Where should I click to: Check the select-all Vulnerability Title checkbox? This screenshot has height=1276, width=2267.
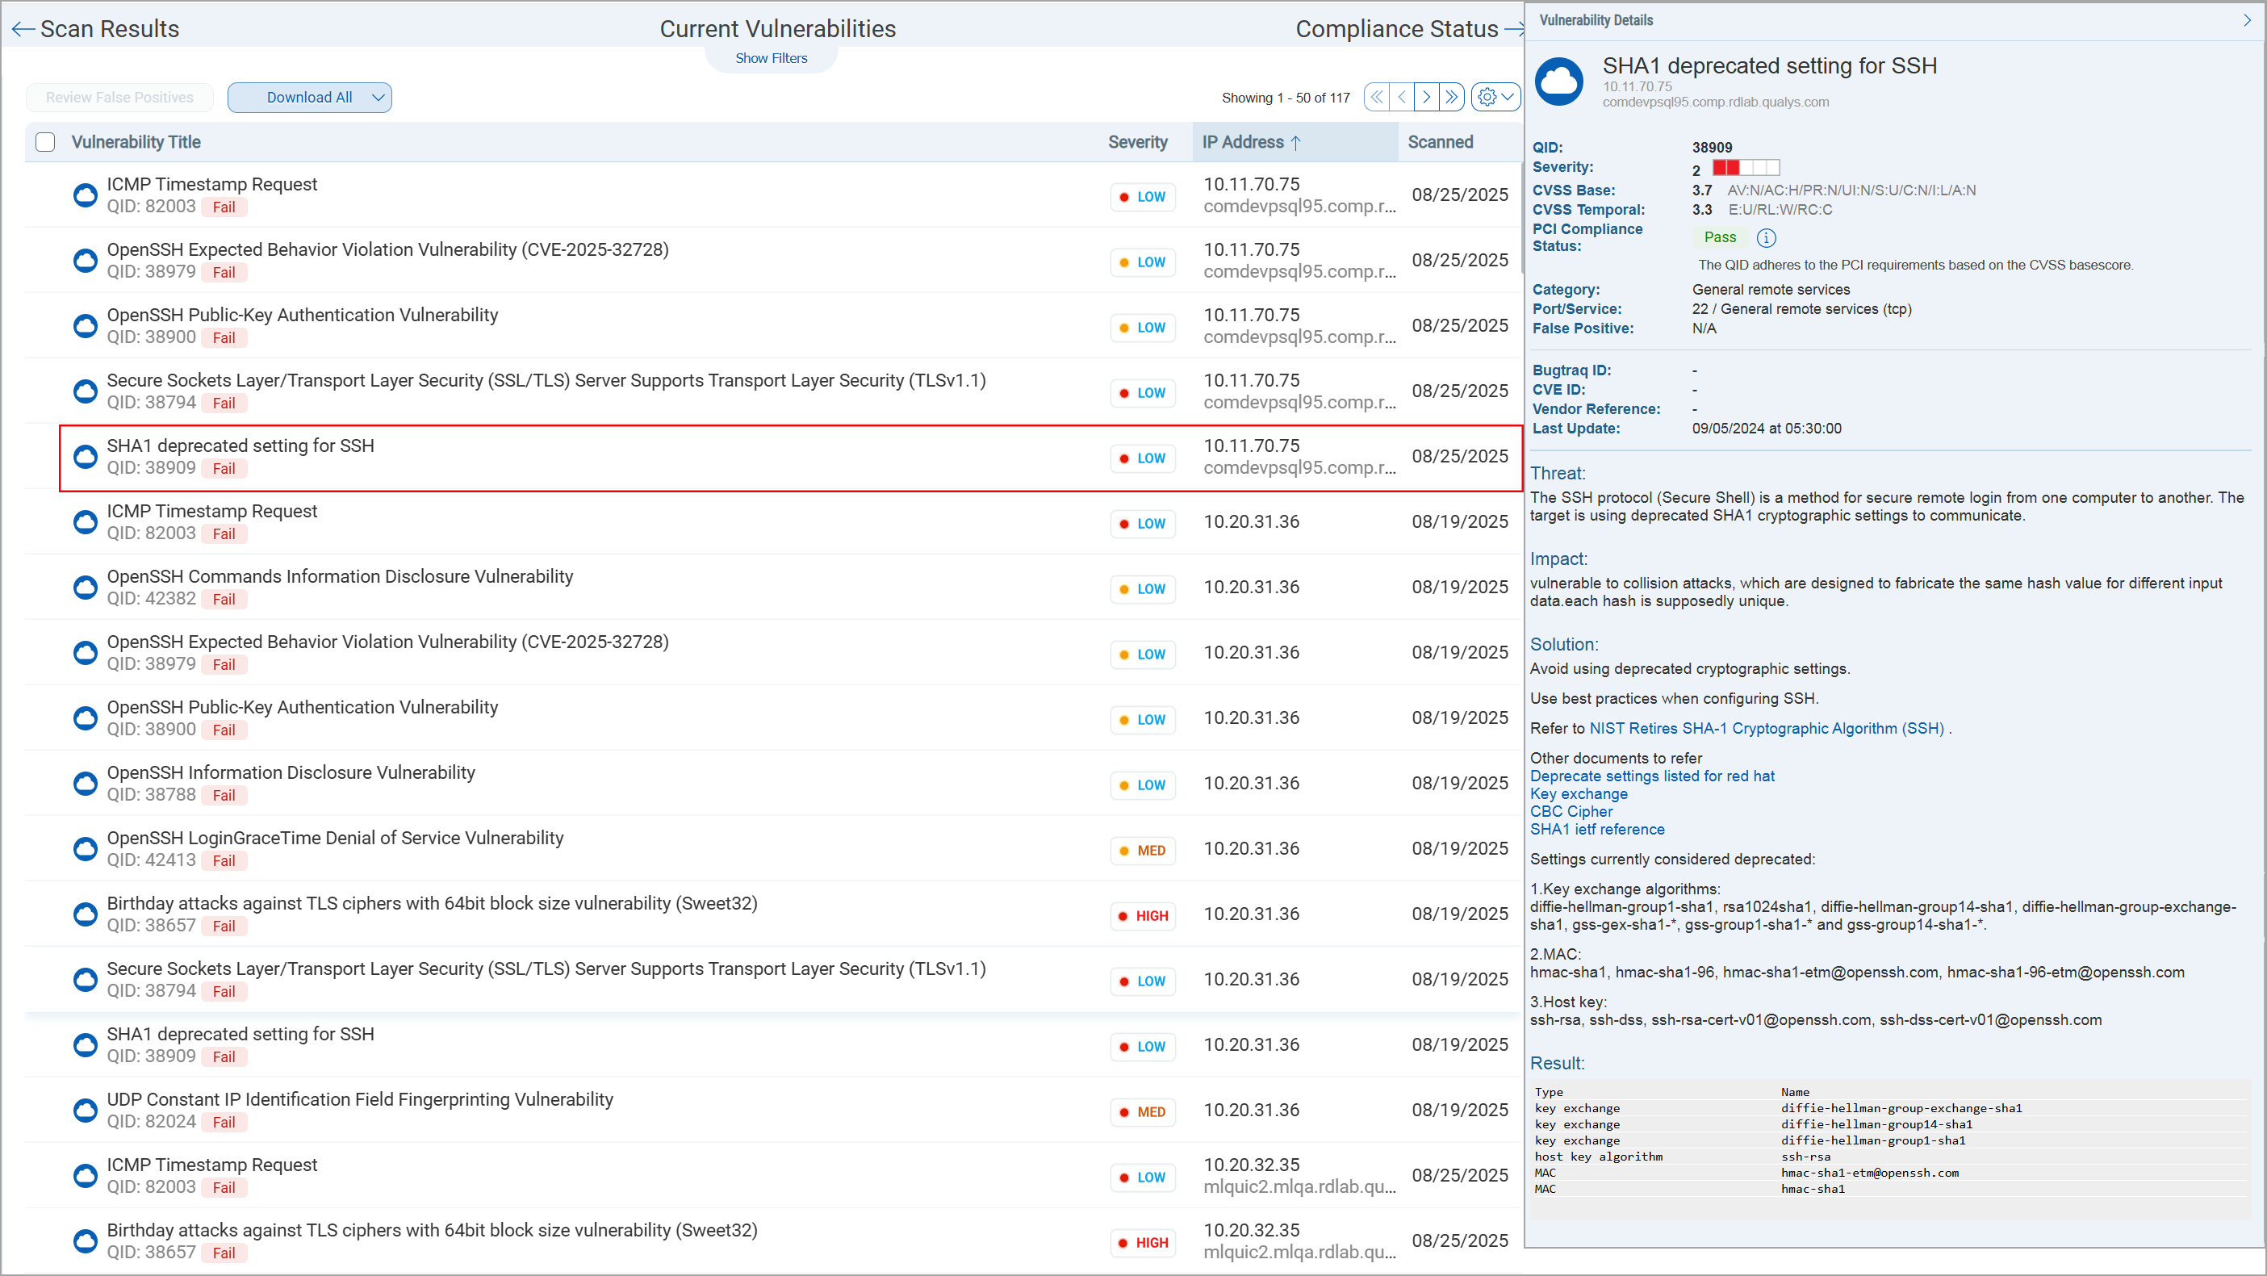(45, 143)
